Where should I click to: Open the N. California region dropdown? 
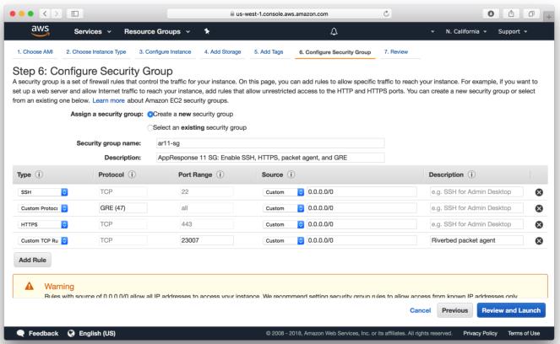pos(466,31)
